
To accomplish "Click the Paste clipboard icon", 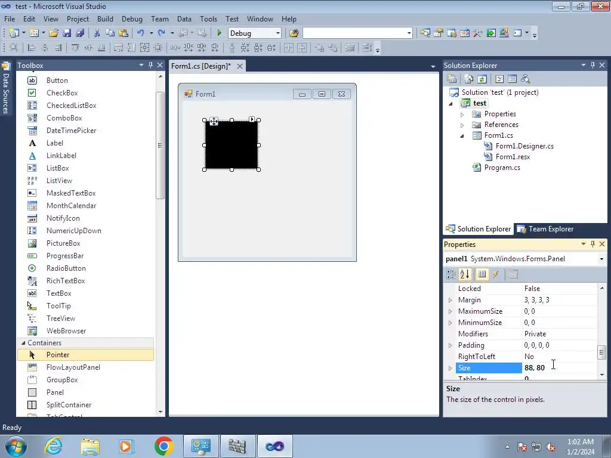I will click(123, 33).
